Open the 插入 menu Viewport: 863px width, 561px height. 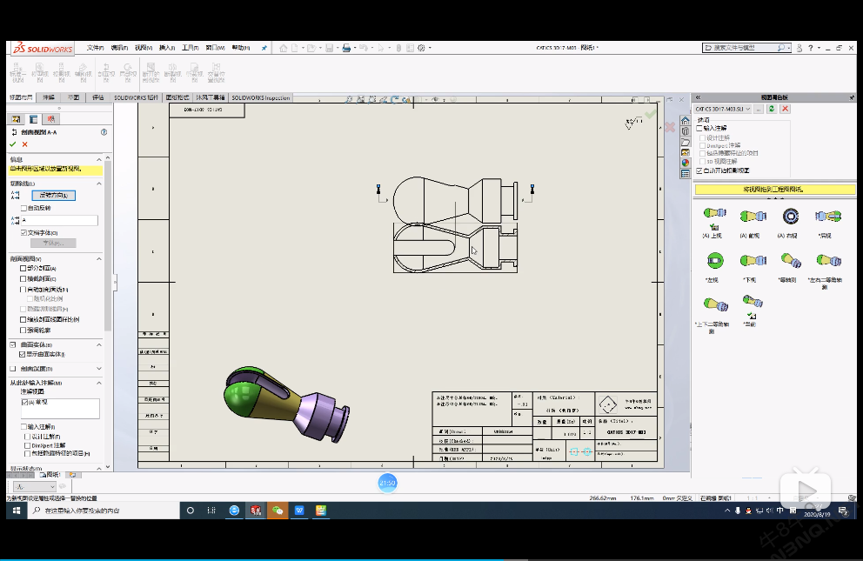click(x=167, y=48)
